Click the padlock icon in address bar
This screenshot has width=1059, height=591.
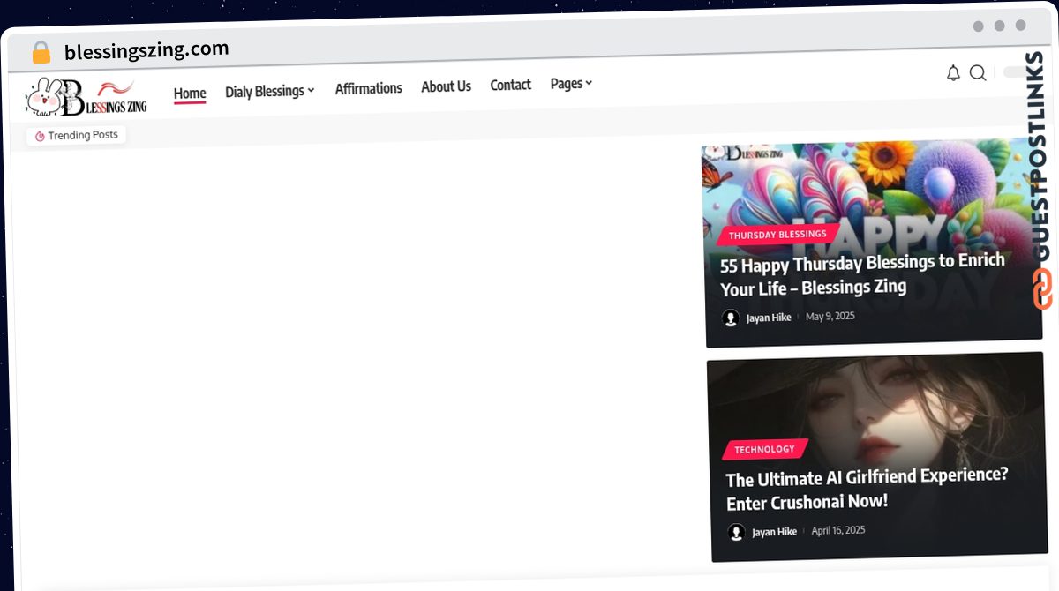click(41, 53)
